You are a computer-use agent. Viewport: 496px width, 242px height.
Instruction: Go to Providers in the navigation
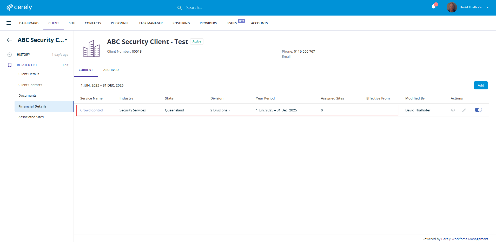[208, 23]
